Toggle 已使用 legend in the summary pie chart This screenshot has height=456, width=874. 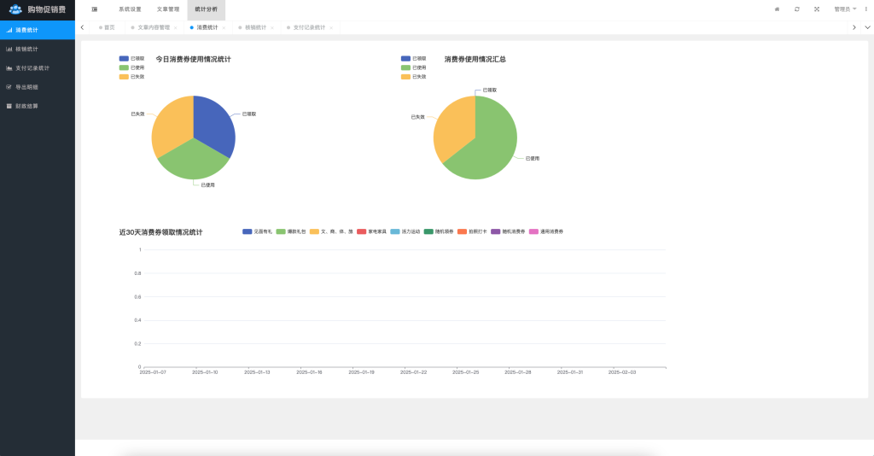click(413, 67)
